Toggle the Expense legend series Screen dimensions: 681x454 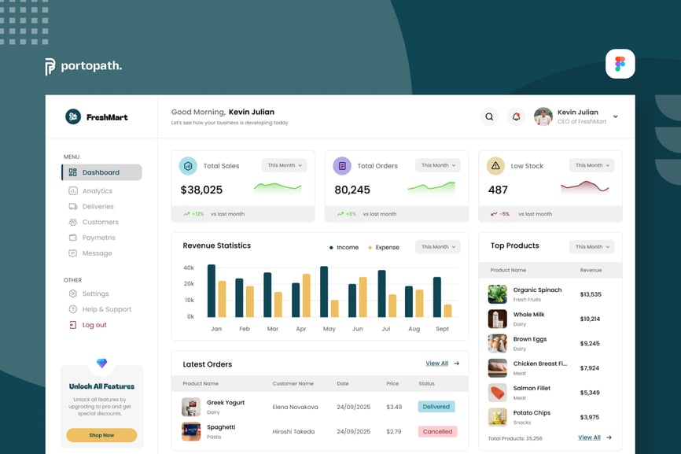[383, 247]
